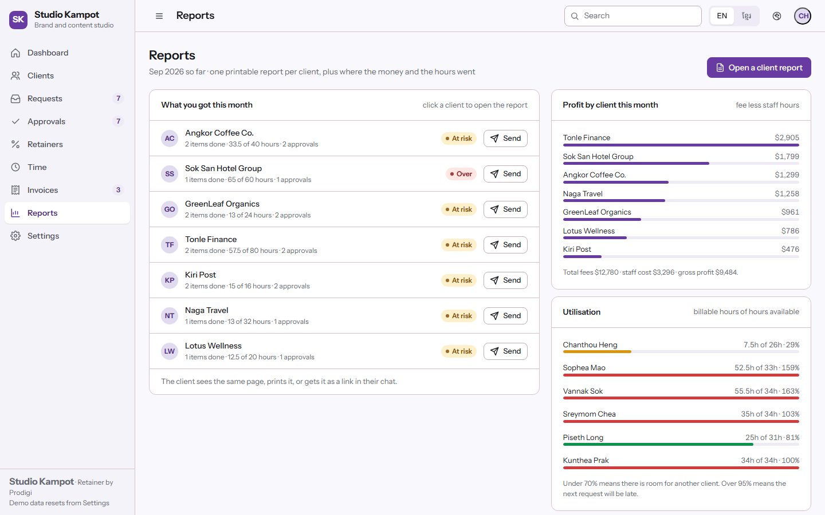Go to the Retainers page
Image resolution: width=825 pixels, height=515 pixels.
click(x=67, y=144)
